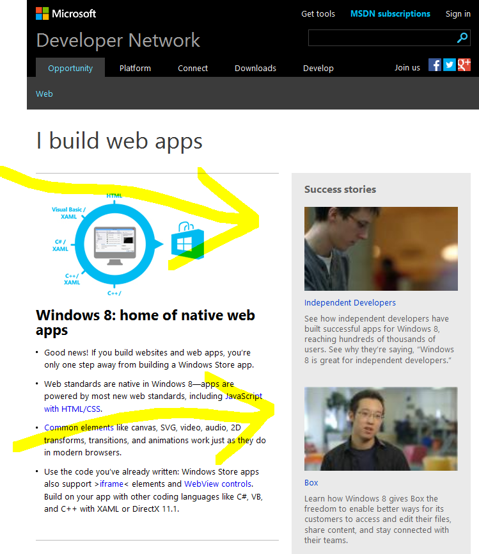Open the Downloads menu

point(255,68)
